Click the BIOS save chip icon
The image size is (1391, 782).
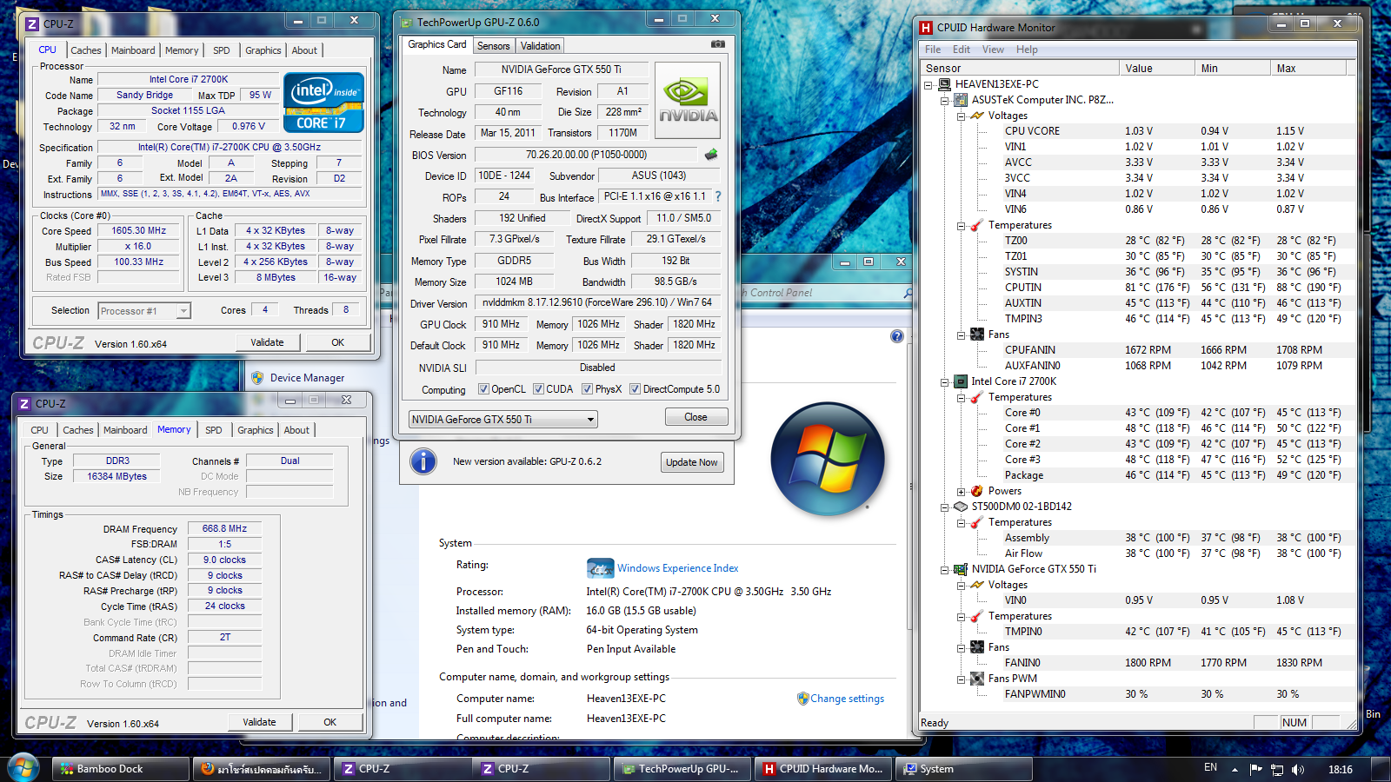coord(711,155)
